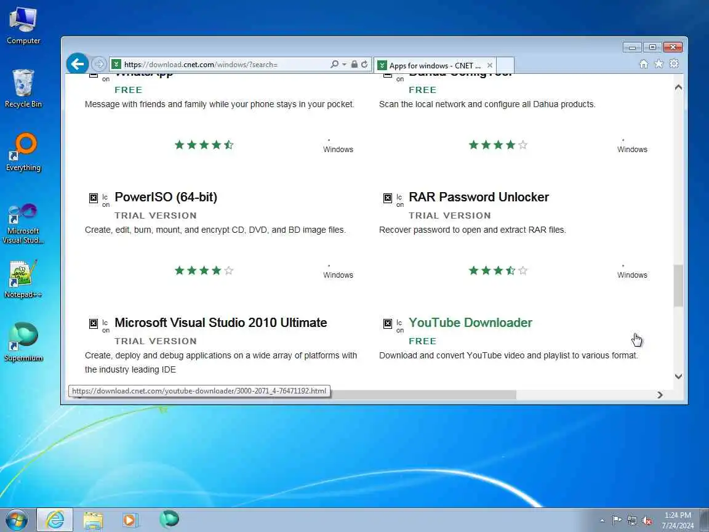Image resolution: width=709 pixels, height=532 pixels.
Task: Go back with the browser Back arrow
Action: click(x=78, y=64)
